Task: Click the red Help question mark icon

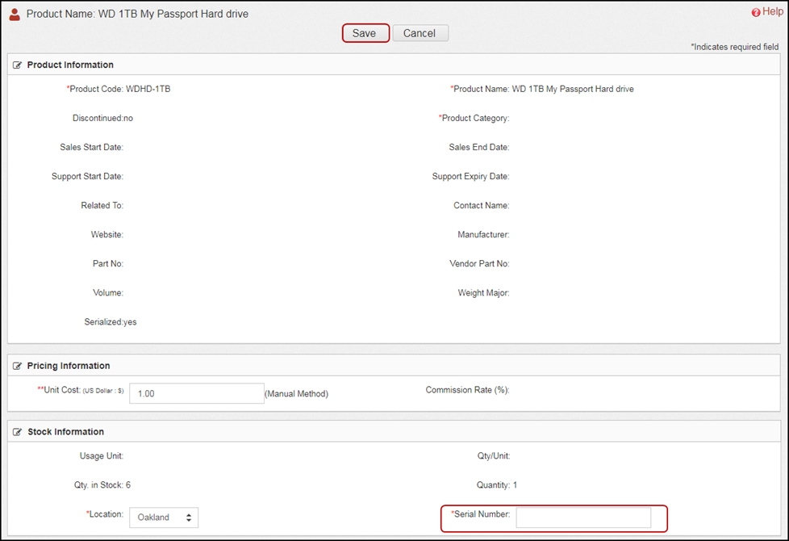Action: click(755, 13)
